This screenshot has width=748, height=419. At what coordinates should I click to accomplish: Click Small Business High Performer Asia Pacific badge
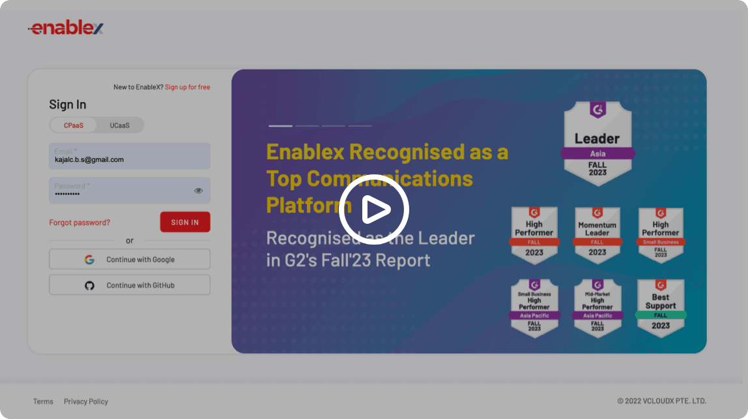[534, 308]
